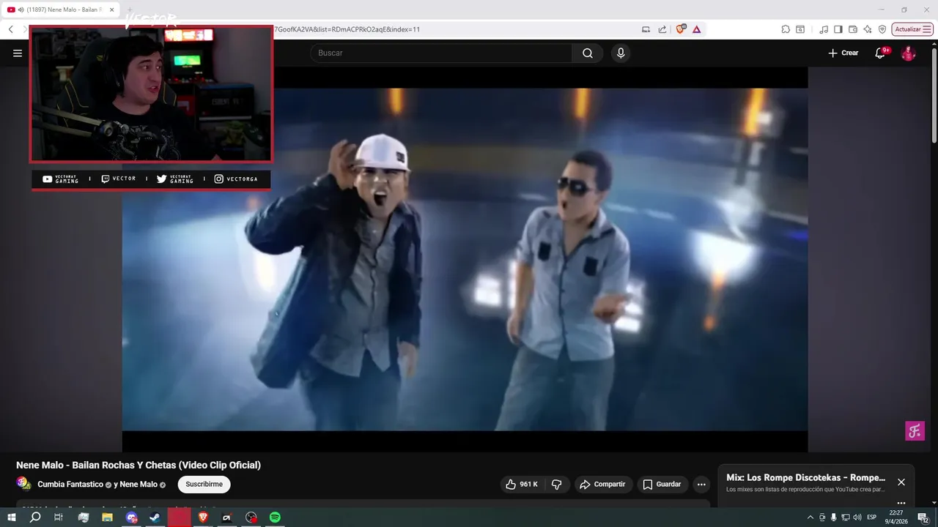
Task: Open Windows Start menu
Action: pos(11,517)
